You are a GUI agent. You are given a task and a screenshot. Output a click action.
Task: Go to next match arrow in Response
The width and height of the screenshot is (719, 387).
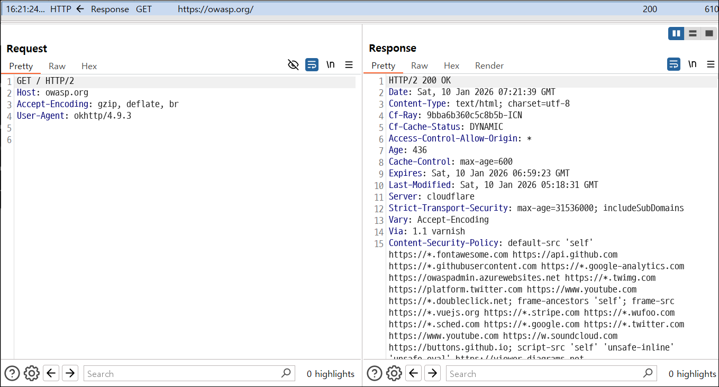coord(432,373)
